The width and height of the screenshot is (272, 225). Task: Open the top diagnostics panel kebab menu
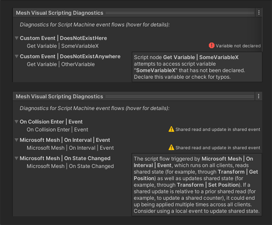[x=259, y=13]
